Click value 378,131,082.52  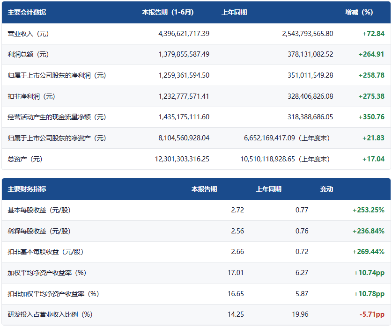tap(310, 54)
